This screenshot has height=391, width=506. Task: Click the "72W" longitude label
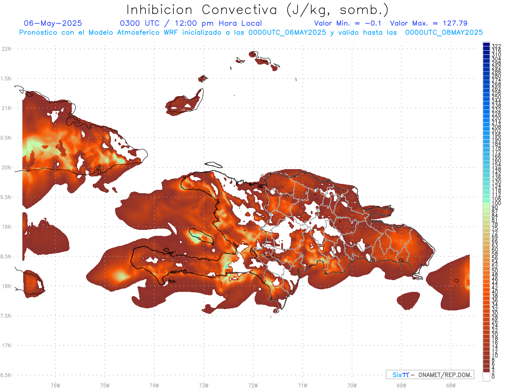[253, 386]
